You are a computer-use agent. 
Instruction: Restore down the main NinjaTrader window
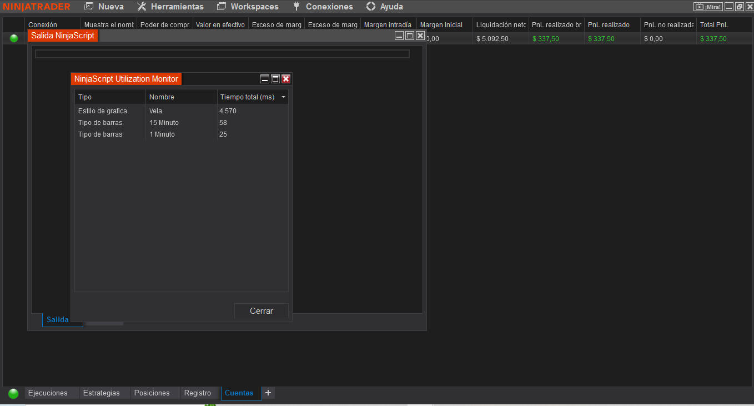point(739,7)
